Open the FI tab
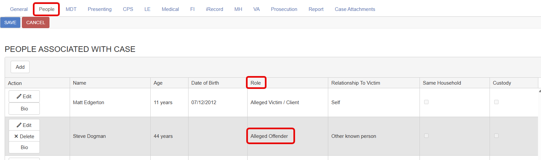This screenshot has height=160, width=541. [193, 9]
